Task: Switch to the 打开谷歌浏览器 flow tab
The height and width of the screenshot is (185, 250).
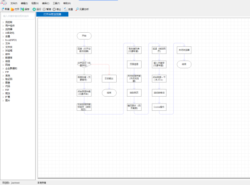Action: (52, 14)
